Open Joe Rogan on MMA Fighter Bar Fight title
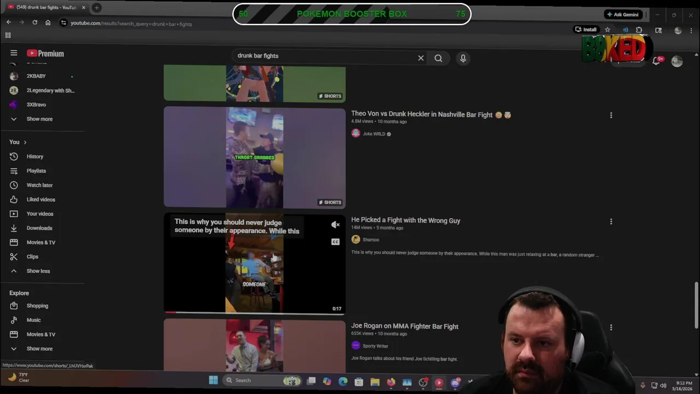Viewport: 700px width, 394px height. pos(405,327)
